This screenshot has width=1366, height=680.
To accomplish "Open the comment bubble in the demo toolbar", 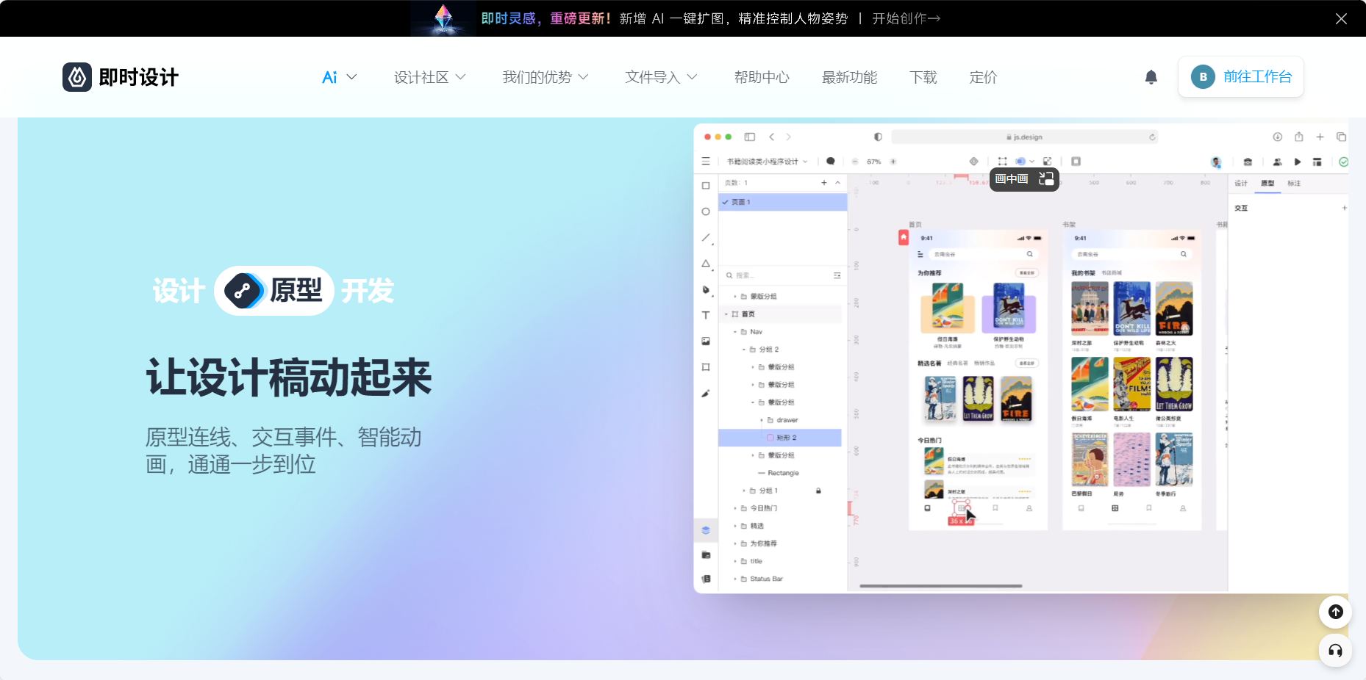I will 830,161.
